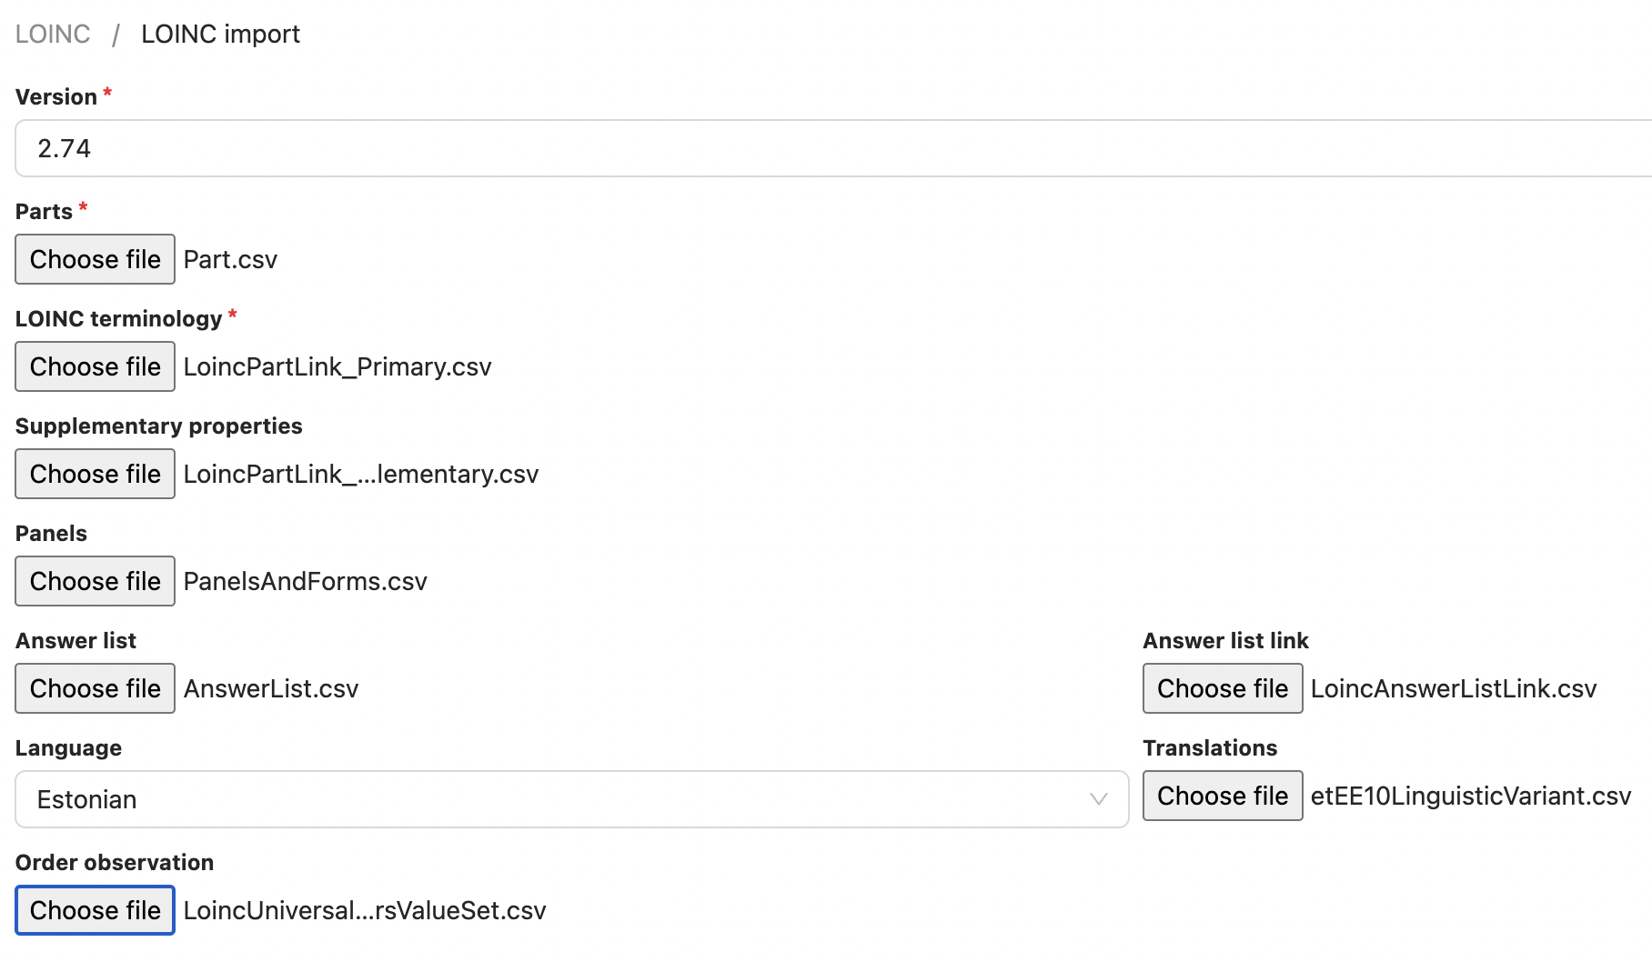Screen dimensions: 1652x962
Task: Click etEE10LinguisticVariant.csv file name
Action: 1470,796
